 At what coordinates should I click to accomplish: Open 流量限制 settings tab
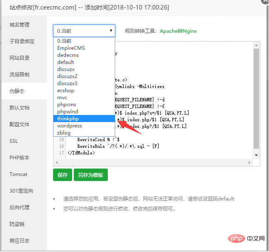coord(24,75)
